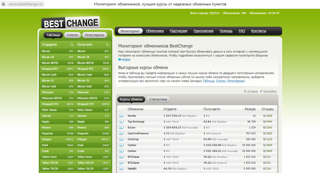Click the address bar URL www.bestchange.ru
This screenshot has width=320, height=173.
pyautogui.click(x=25, y=4)
